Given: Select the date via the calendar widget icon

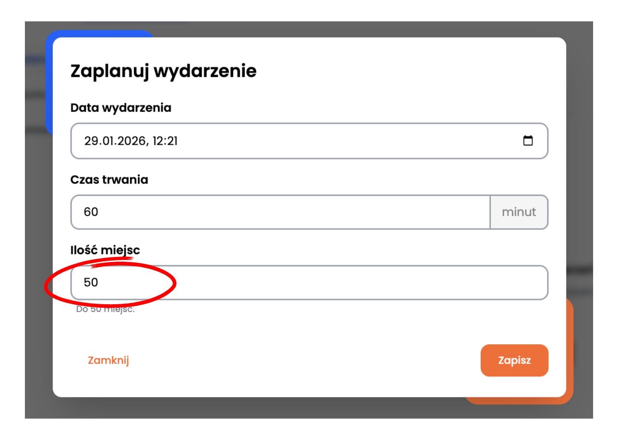Looking at the screenshot, I should coord(529,141).
